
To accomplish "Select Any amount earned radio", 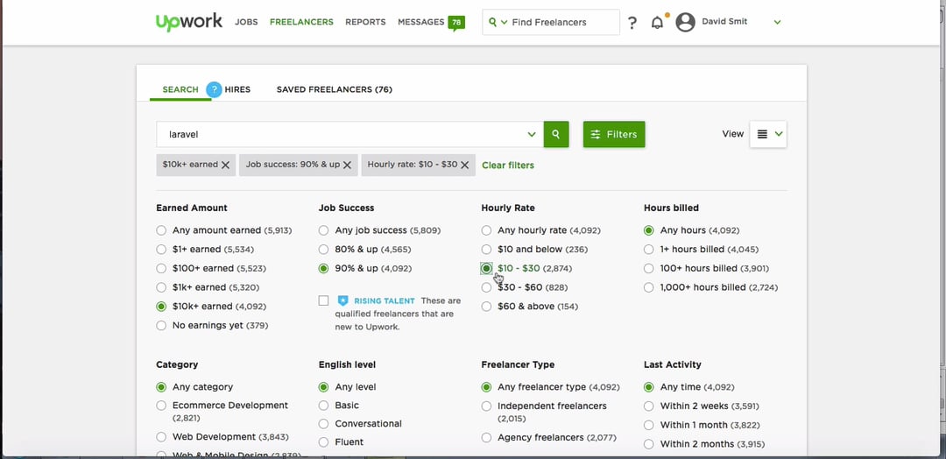I will (161, 230).
